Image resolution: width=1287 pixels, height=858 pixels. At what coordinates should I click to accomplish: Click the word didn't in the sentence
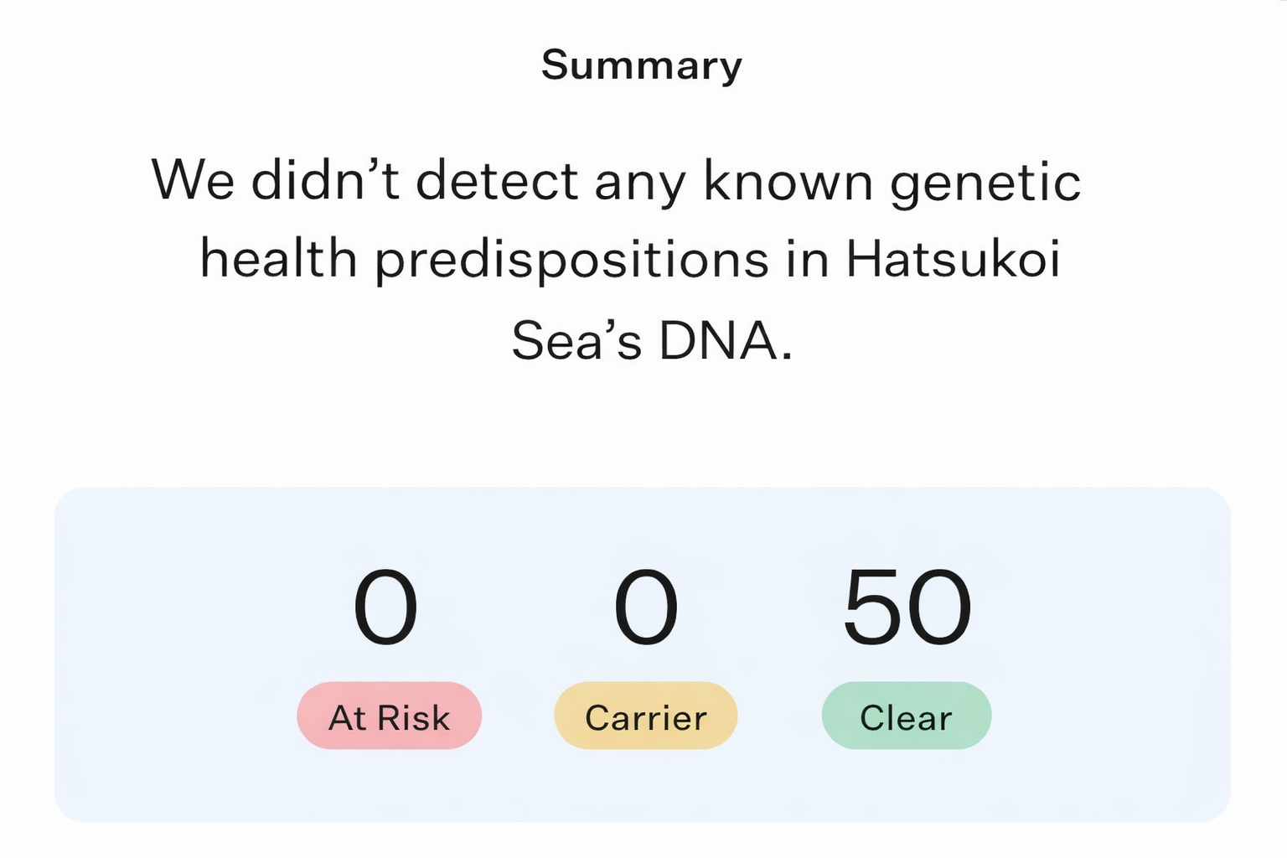(x=325, y=180)
